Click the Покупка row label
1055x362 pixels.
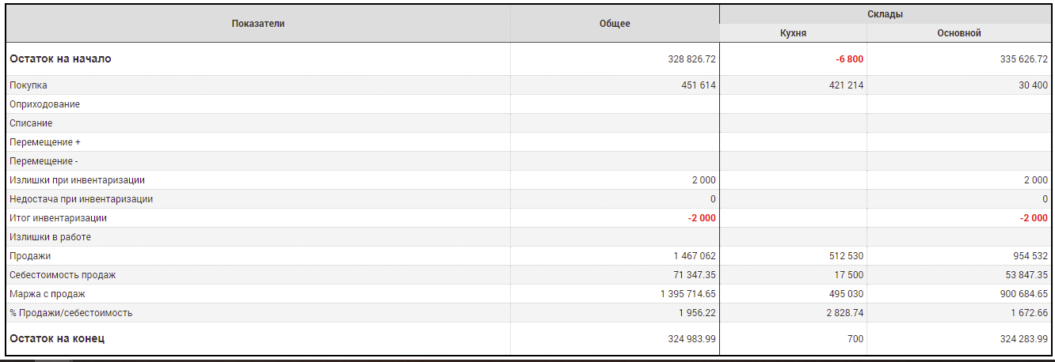tap(29, 85)
